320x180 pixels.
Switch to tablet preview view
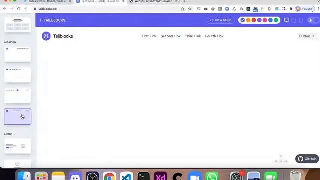click(294, 20)
